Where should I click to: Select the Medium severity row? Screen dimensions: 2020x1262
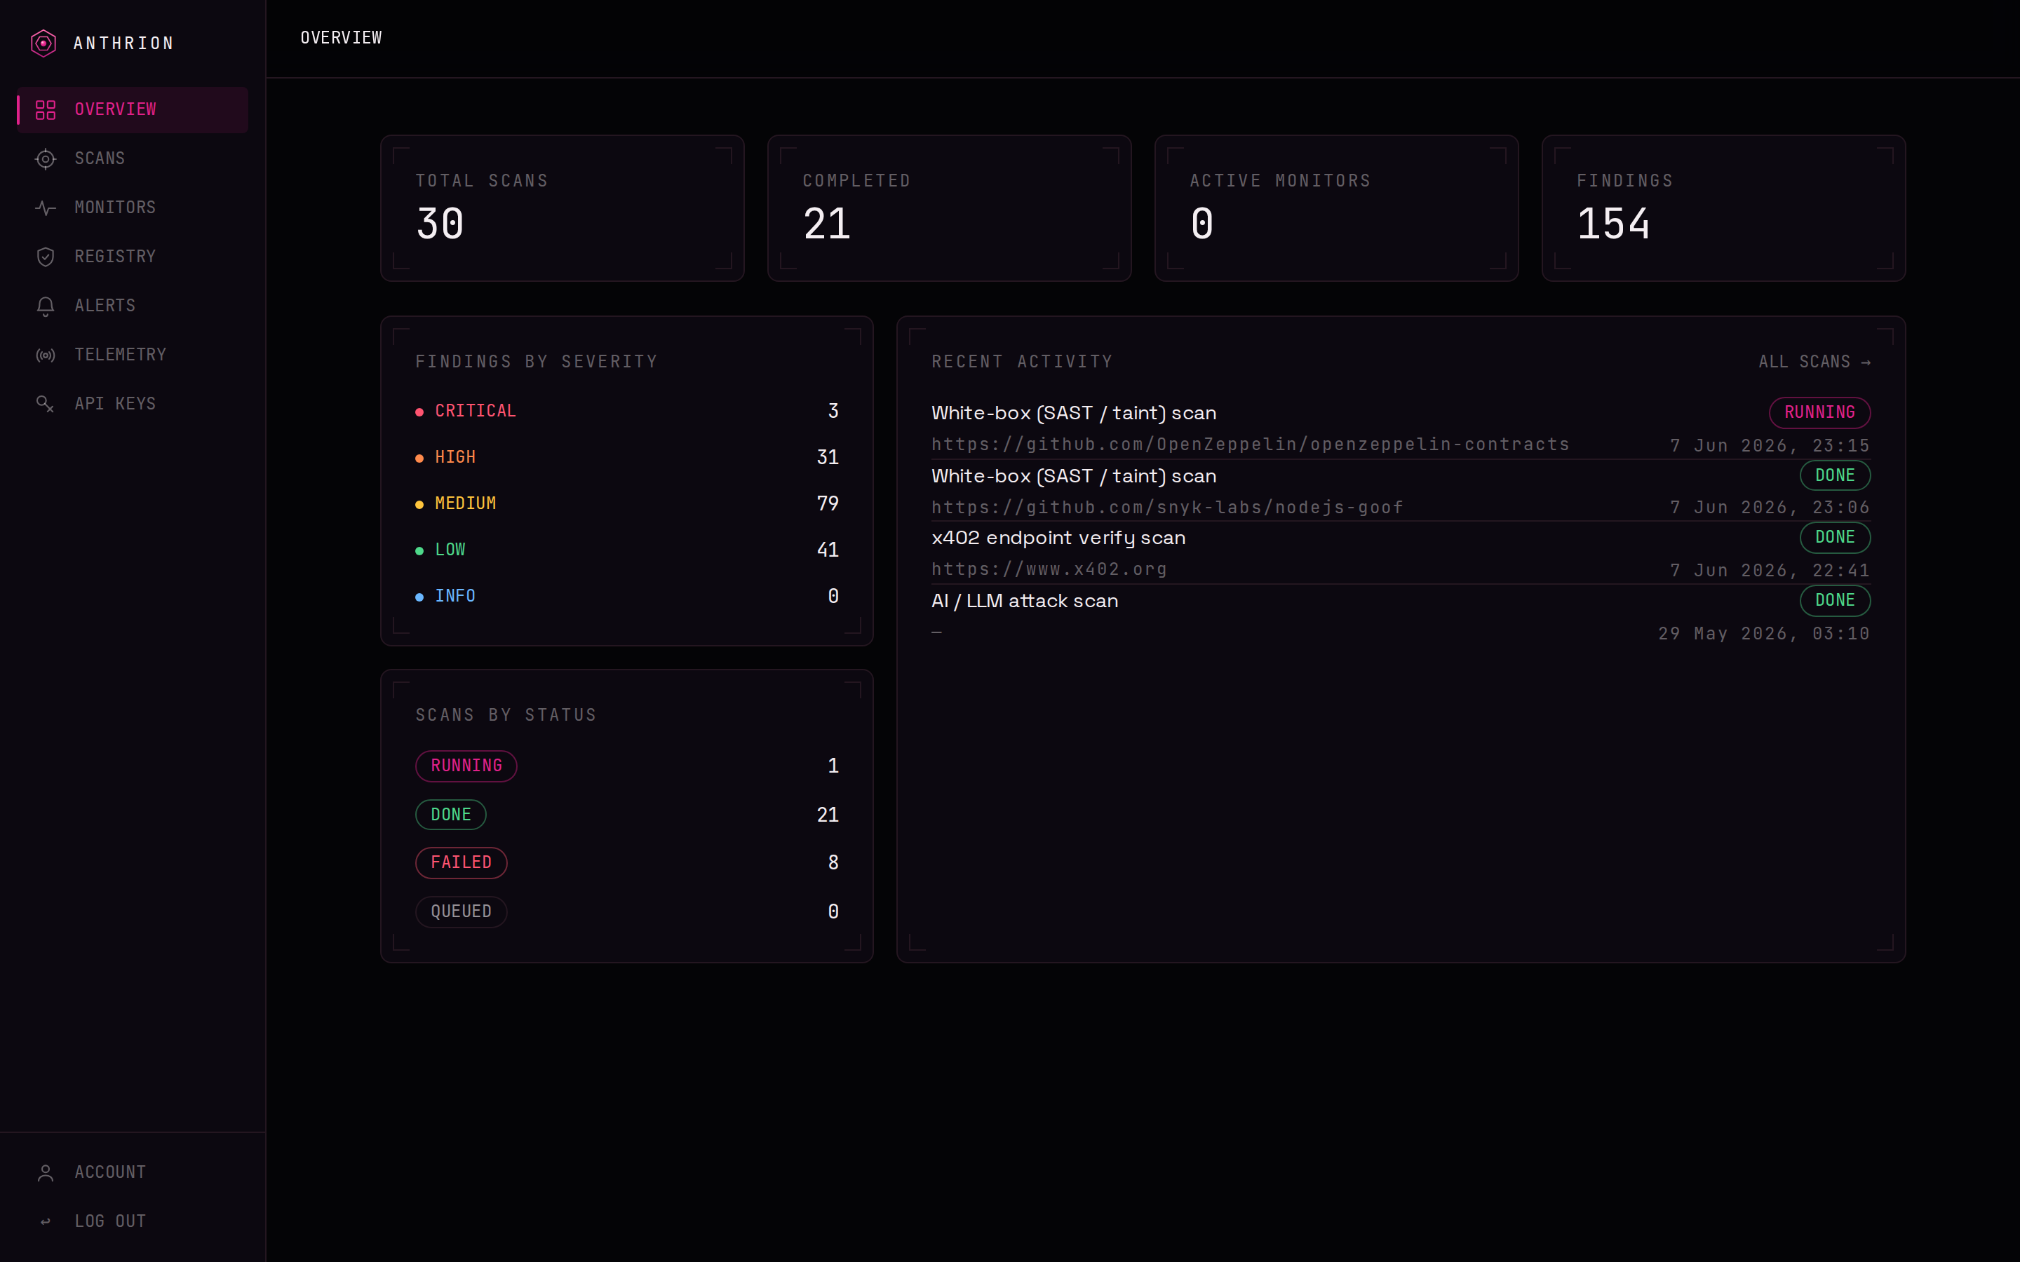(627, 504)
